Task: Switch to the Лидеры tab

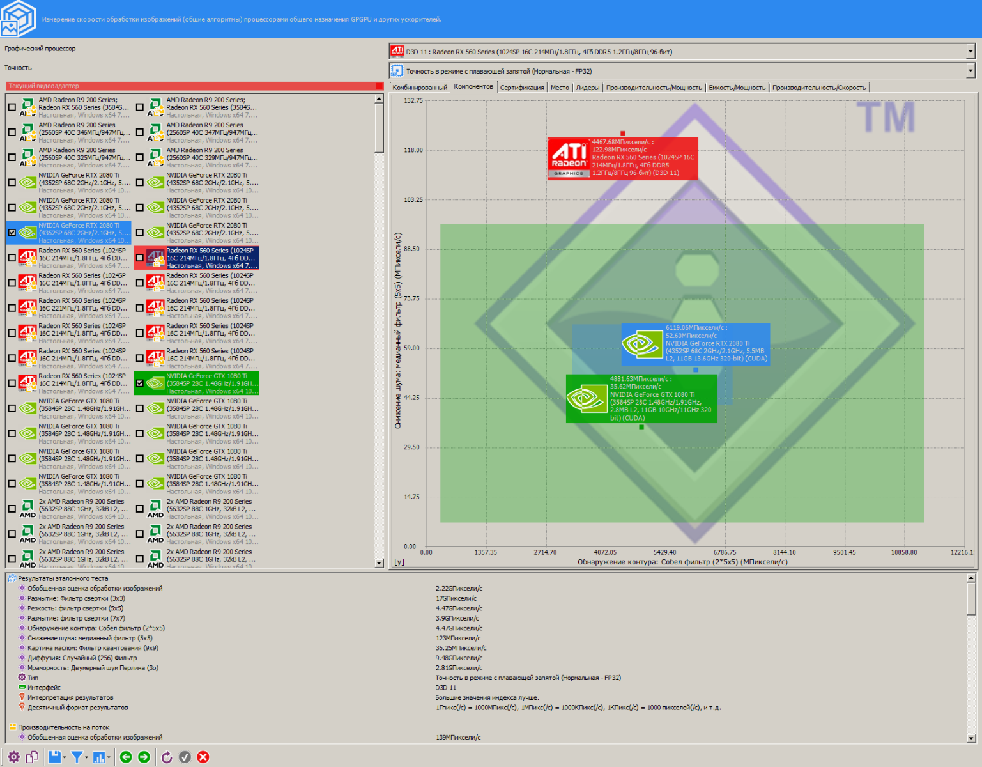Action: (587, 88)
